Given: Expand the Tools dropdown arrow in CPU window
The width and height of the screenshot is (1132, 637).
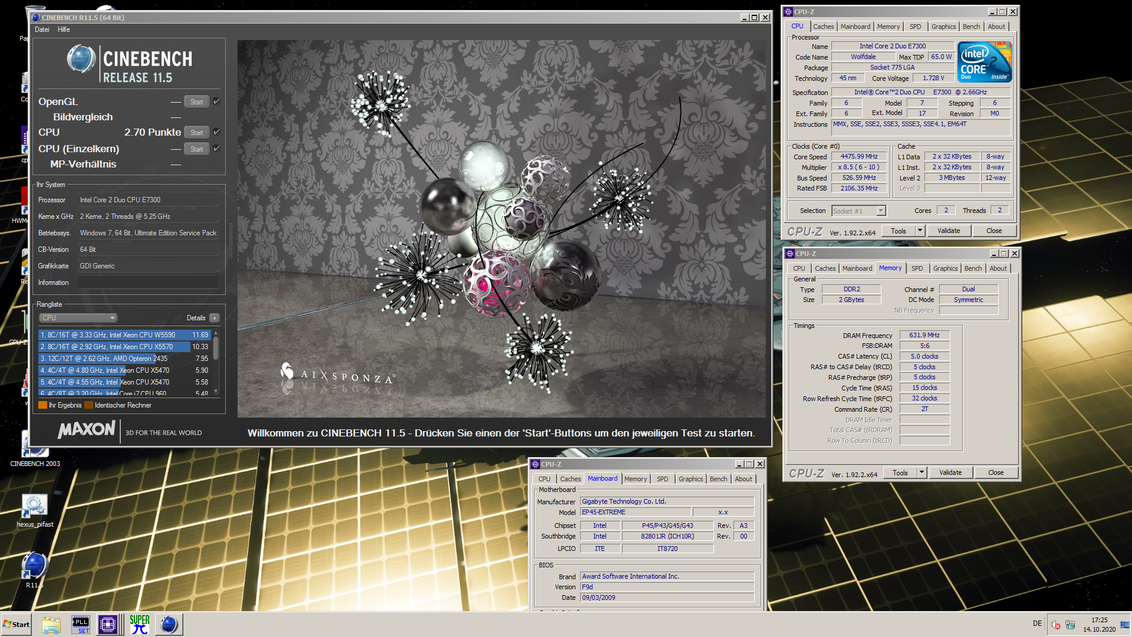Looking at the screenshot, I should point(920,231).
